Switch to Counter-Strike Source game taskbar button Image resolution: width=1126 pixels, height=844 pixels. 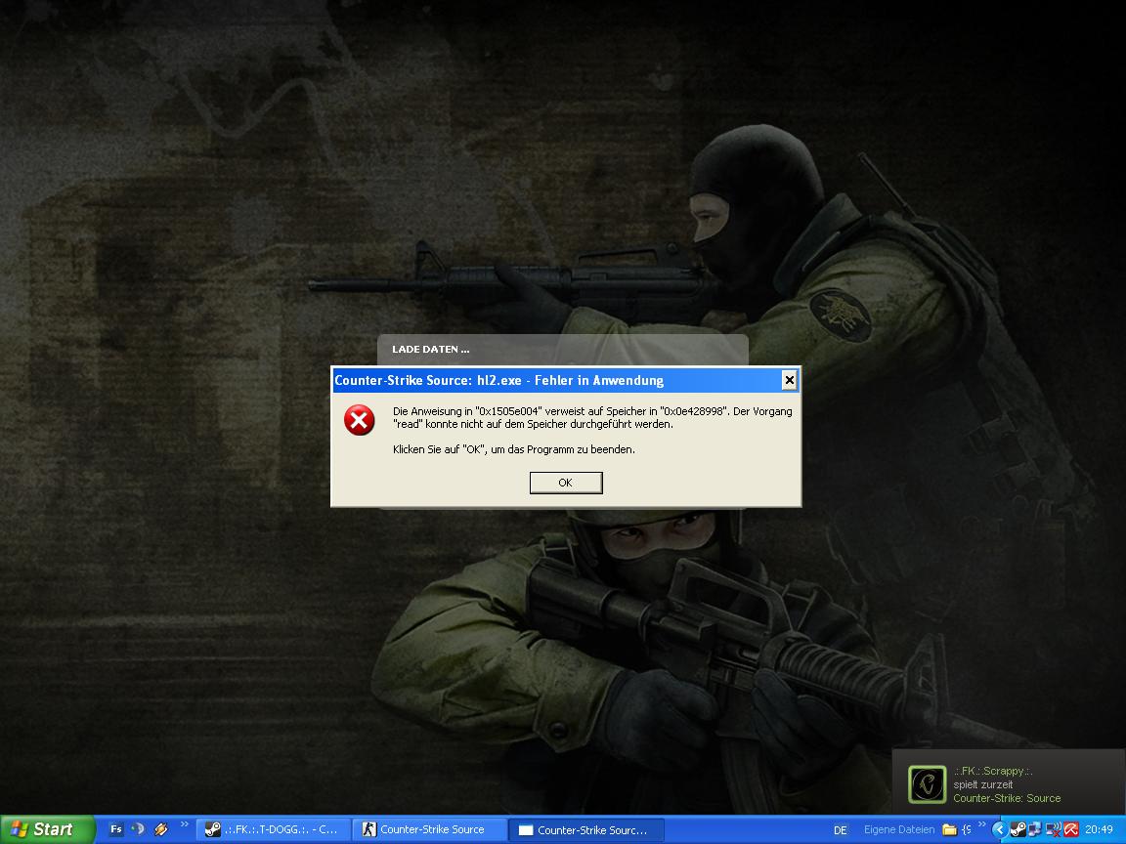click(429, 829)
